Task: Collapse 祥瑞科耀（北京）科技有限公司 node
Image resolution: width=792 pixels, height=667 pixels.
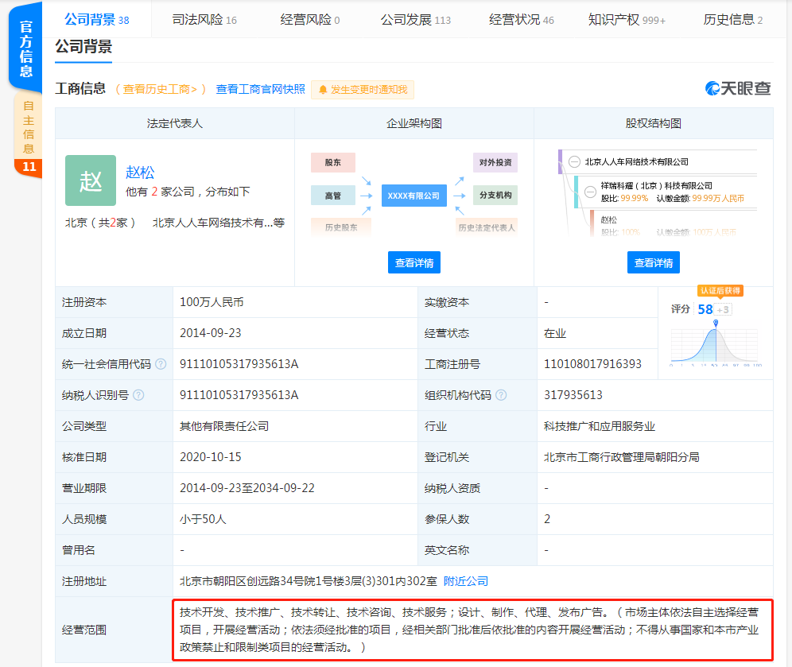Action: point(590,192)
